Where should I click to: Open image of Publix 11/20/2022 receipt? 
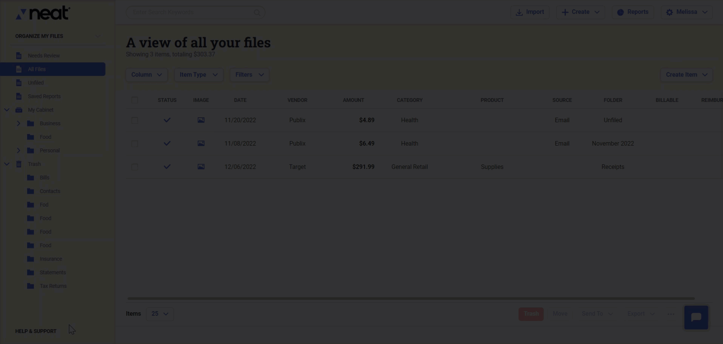tap(201, 120)
